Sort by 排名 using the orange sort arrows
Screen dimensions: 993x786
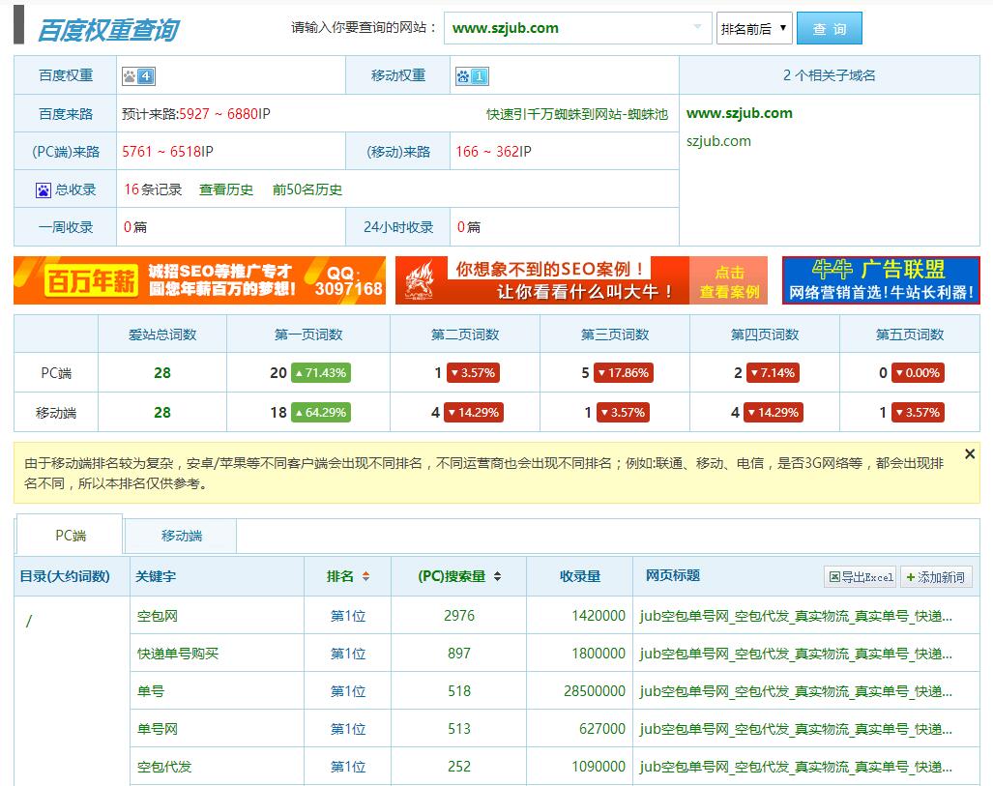tap(365, 576)
